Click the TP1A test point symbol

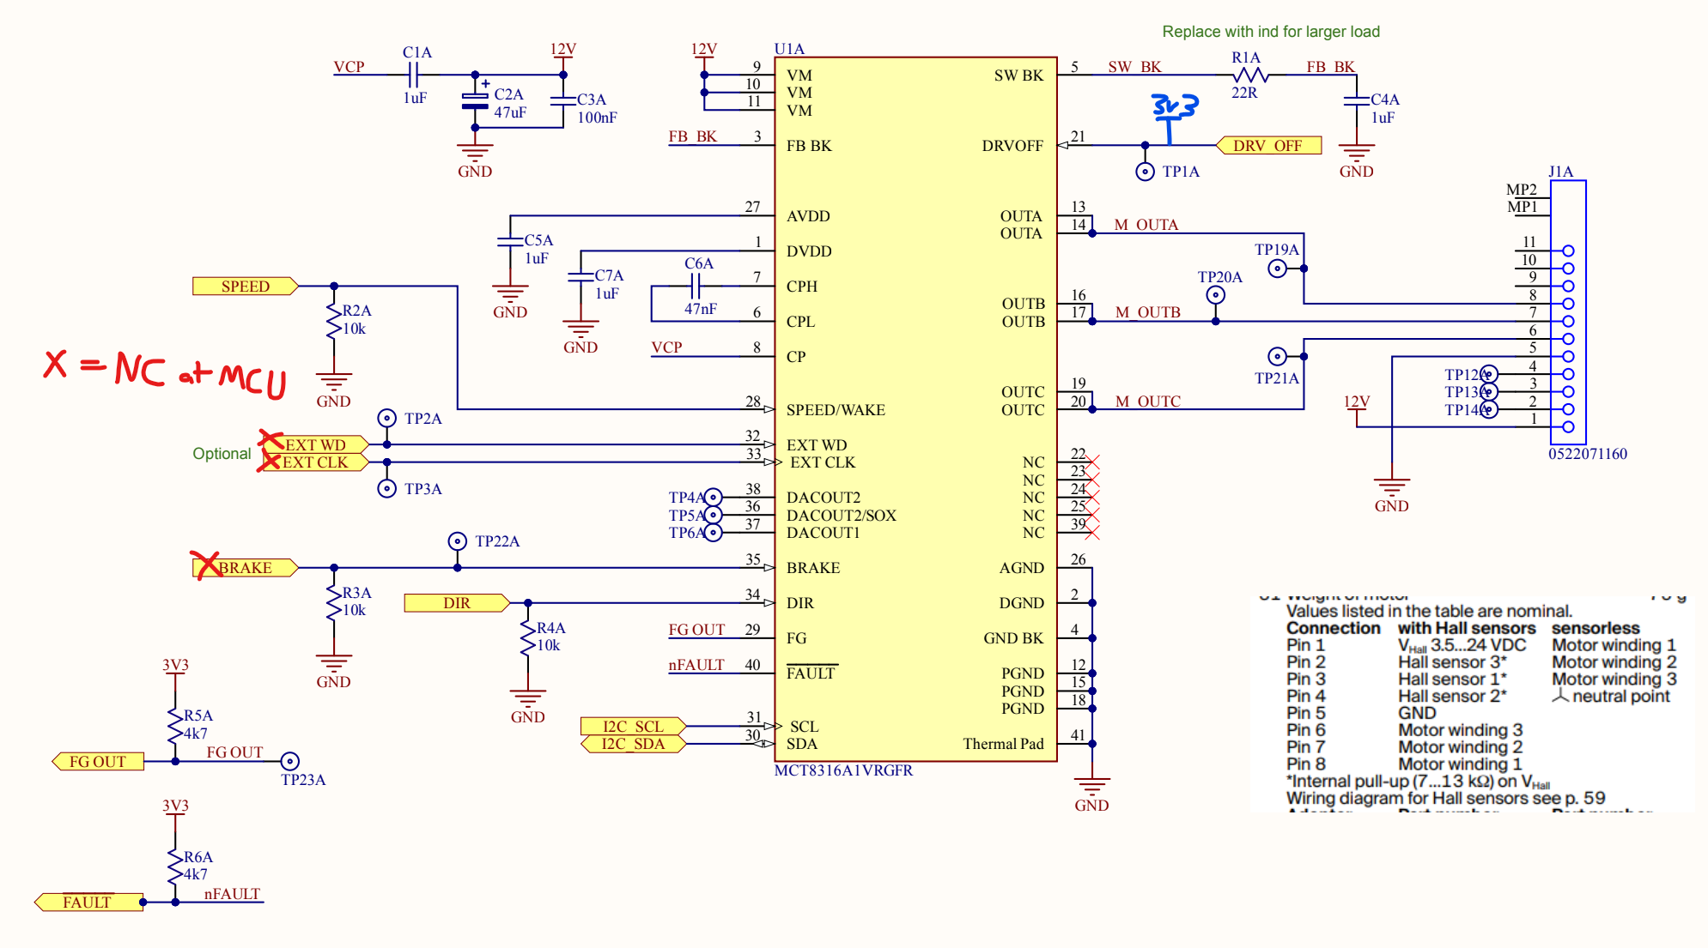point(1144,172)
